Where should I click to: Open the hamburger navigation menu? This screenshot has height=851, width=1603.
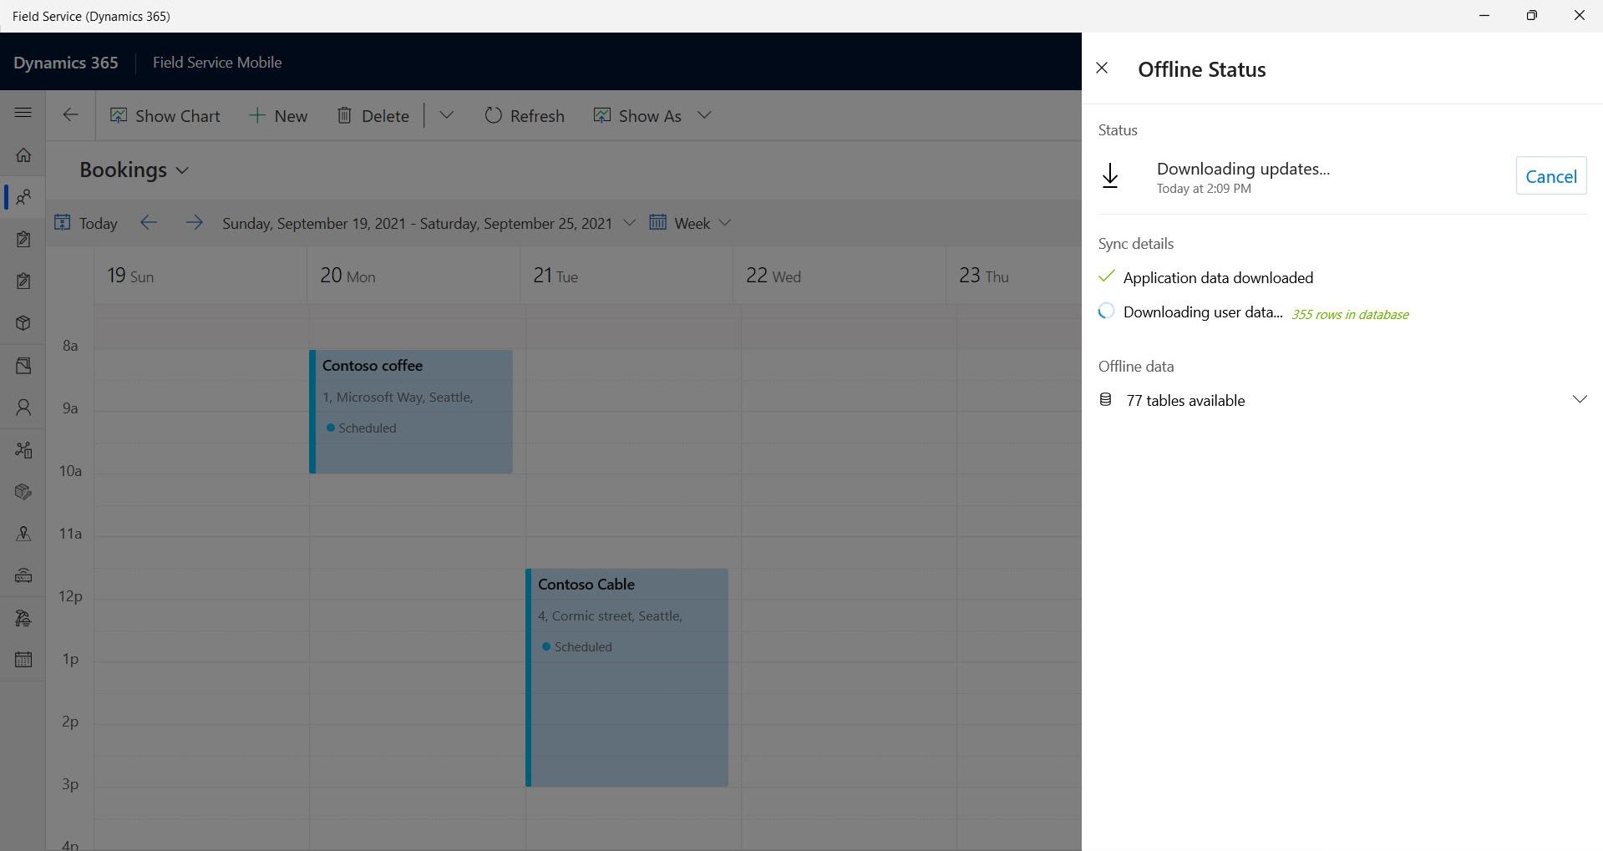tap(23, 113)
